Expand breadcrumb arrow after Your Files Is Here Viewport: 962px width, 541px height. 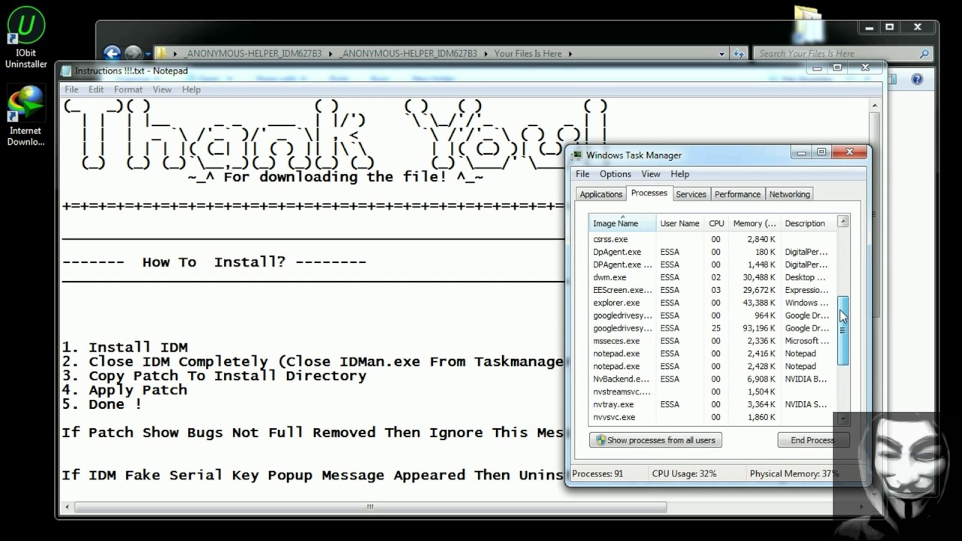(x=570, y=53)
